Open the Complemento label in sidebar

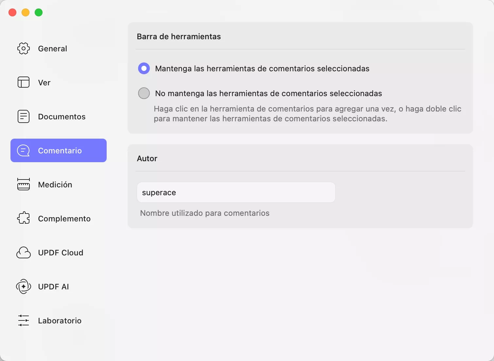64,219
